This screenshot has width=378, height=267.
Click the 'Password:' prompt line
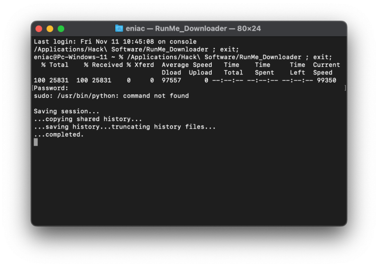pyautogui.click(x=51, y=88)
